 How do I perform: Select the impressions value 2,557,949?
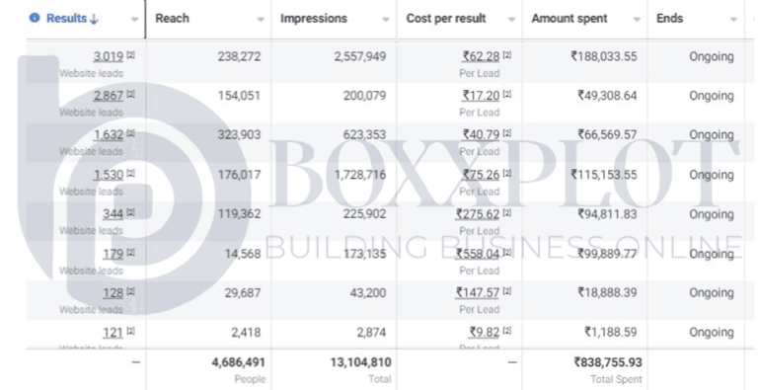pyautogui.click(x=360, y=56)
